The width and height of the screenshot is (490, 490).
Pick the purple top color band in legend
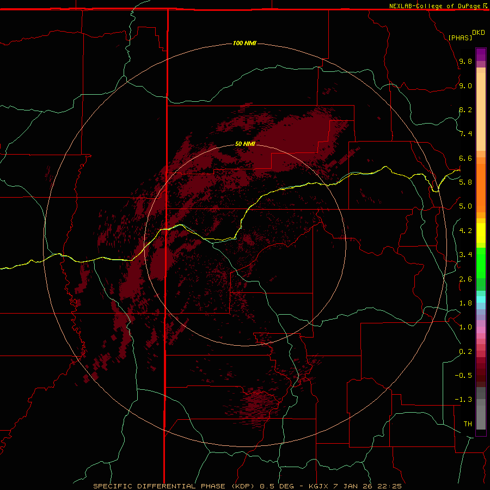pos(481,54)
